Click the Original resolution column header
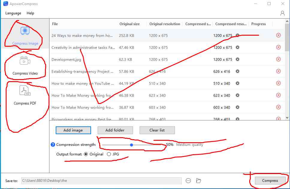The image size is (290, 189). [164, 24]
